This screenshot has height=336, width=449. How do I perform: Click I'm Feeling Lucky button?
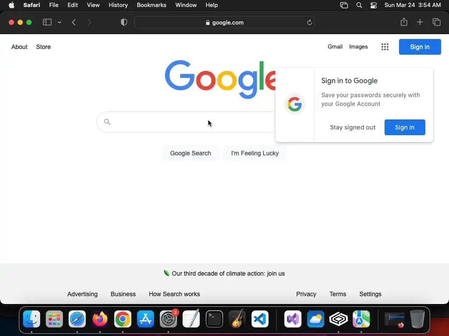[255, 153]
